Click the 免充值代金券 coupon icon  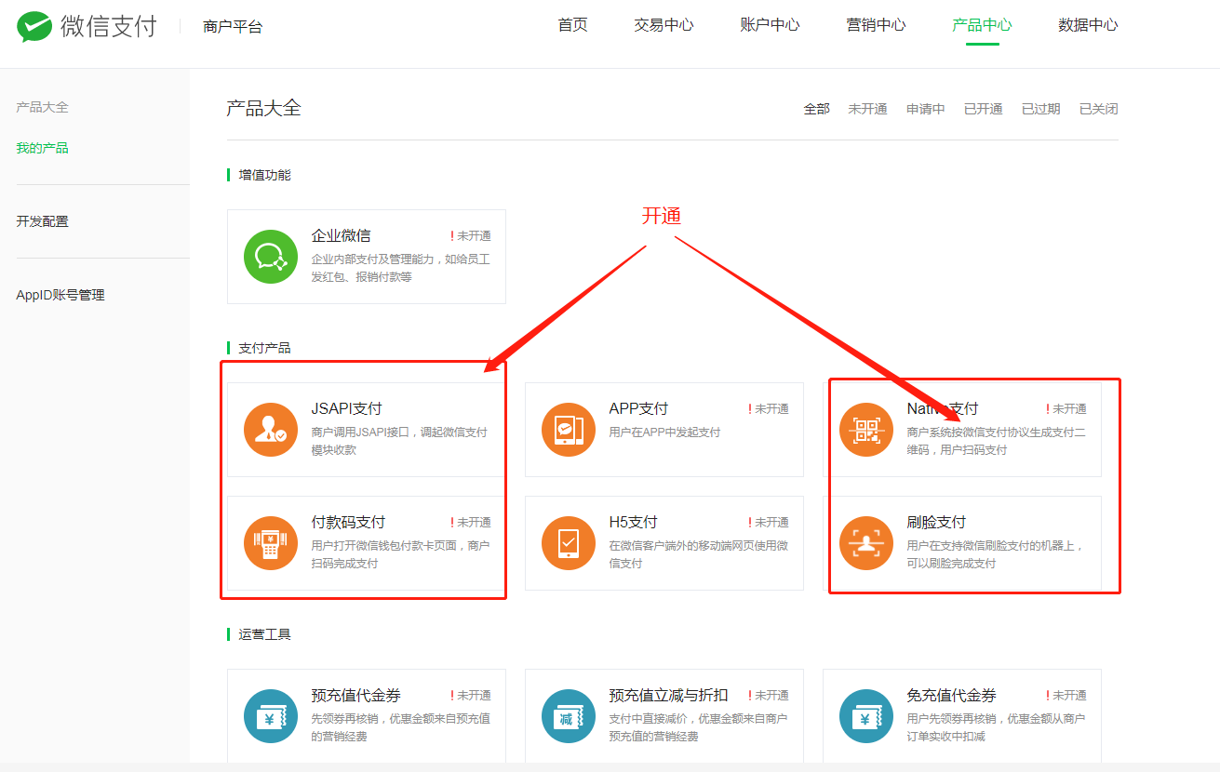866,716
